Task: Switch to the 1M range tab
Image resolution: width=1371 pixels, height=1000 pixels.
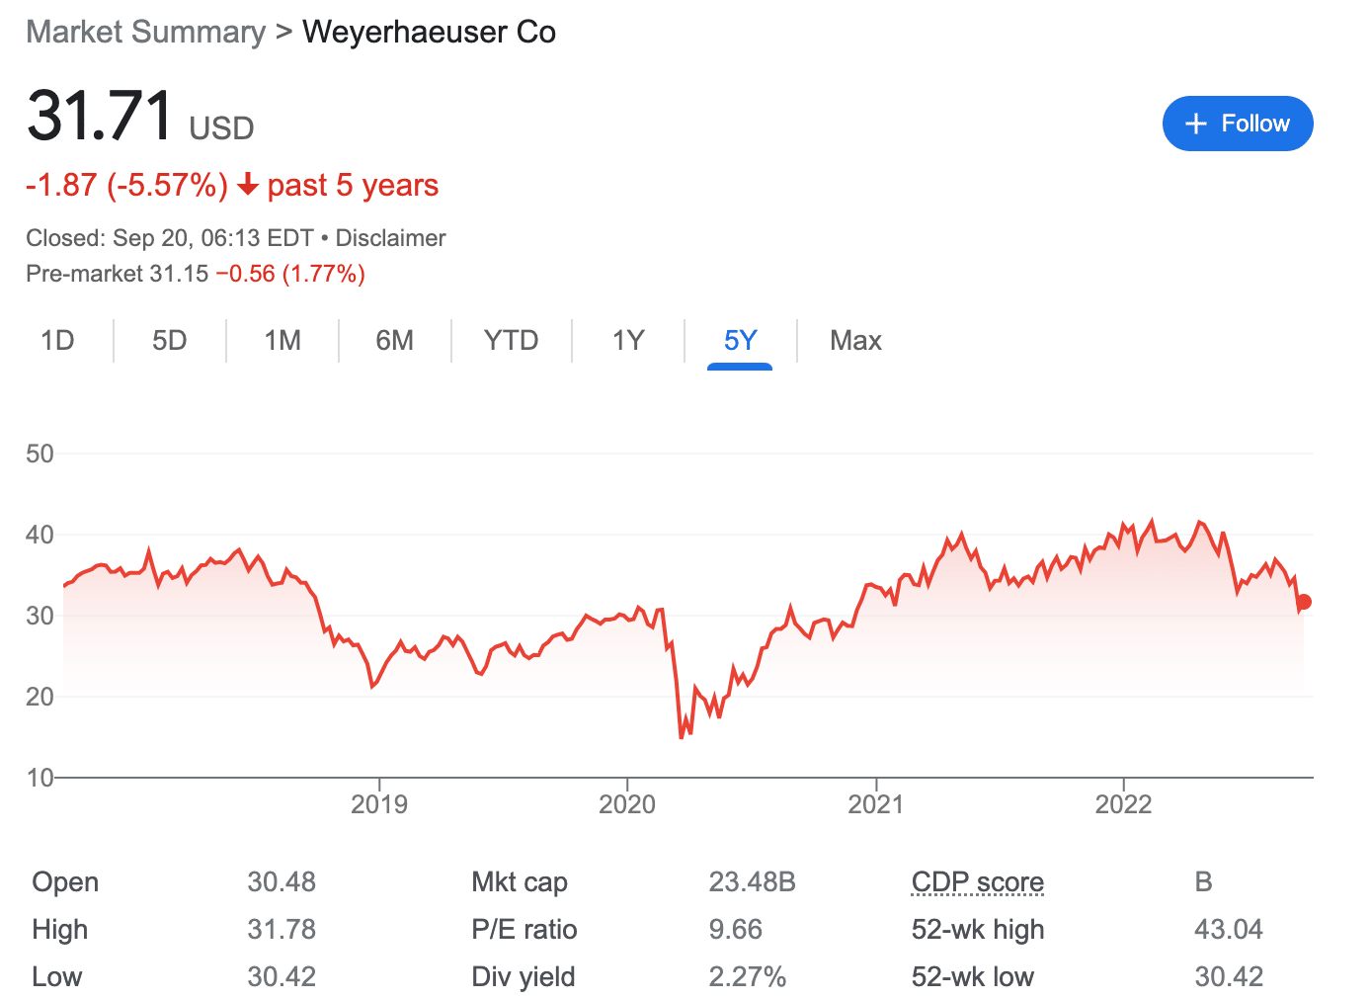Action: [x=282, y=341]
